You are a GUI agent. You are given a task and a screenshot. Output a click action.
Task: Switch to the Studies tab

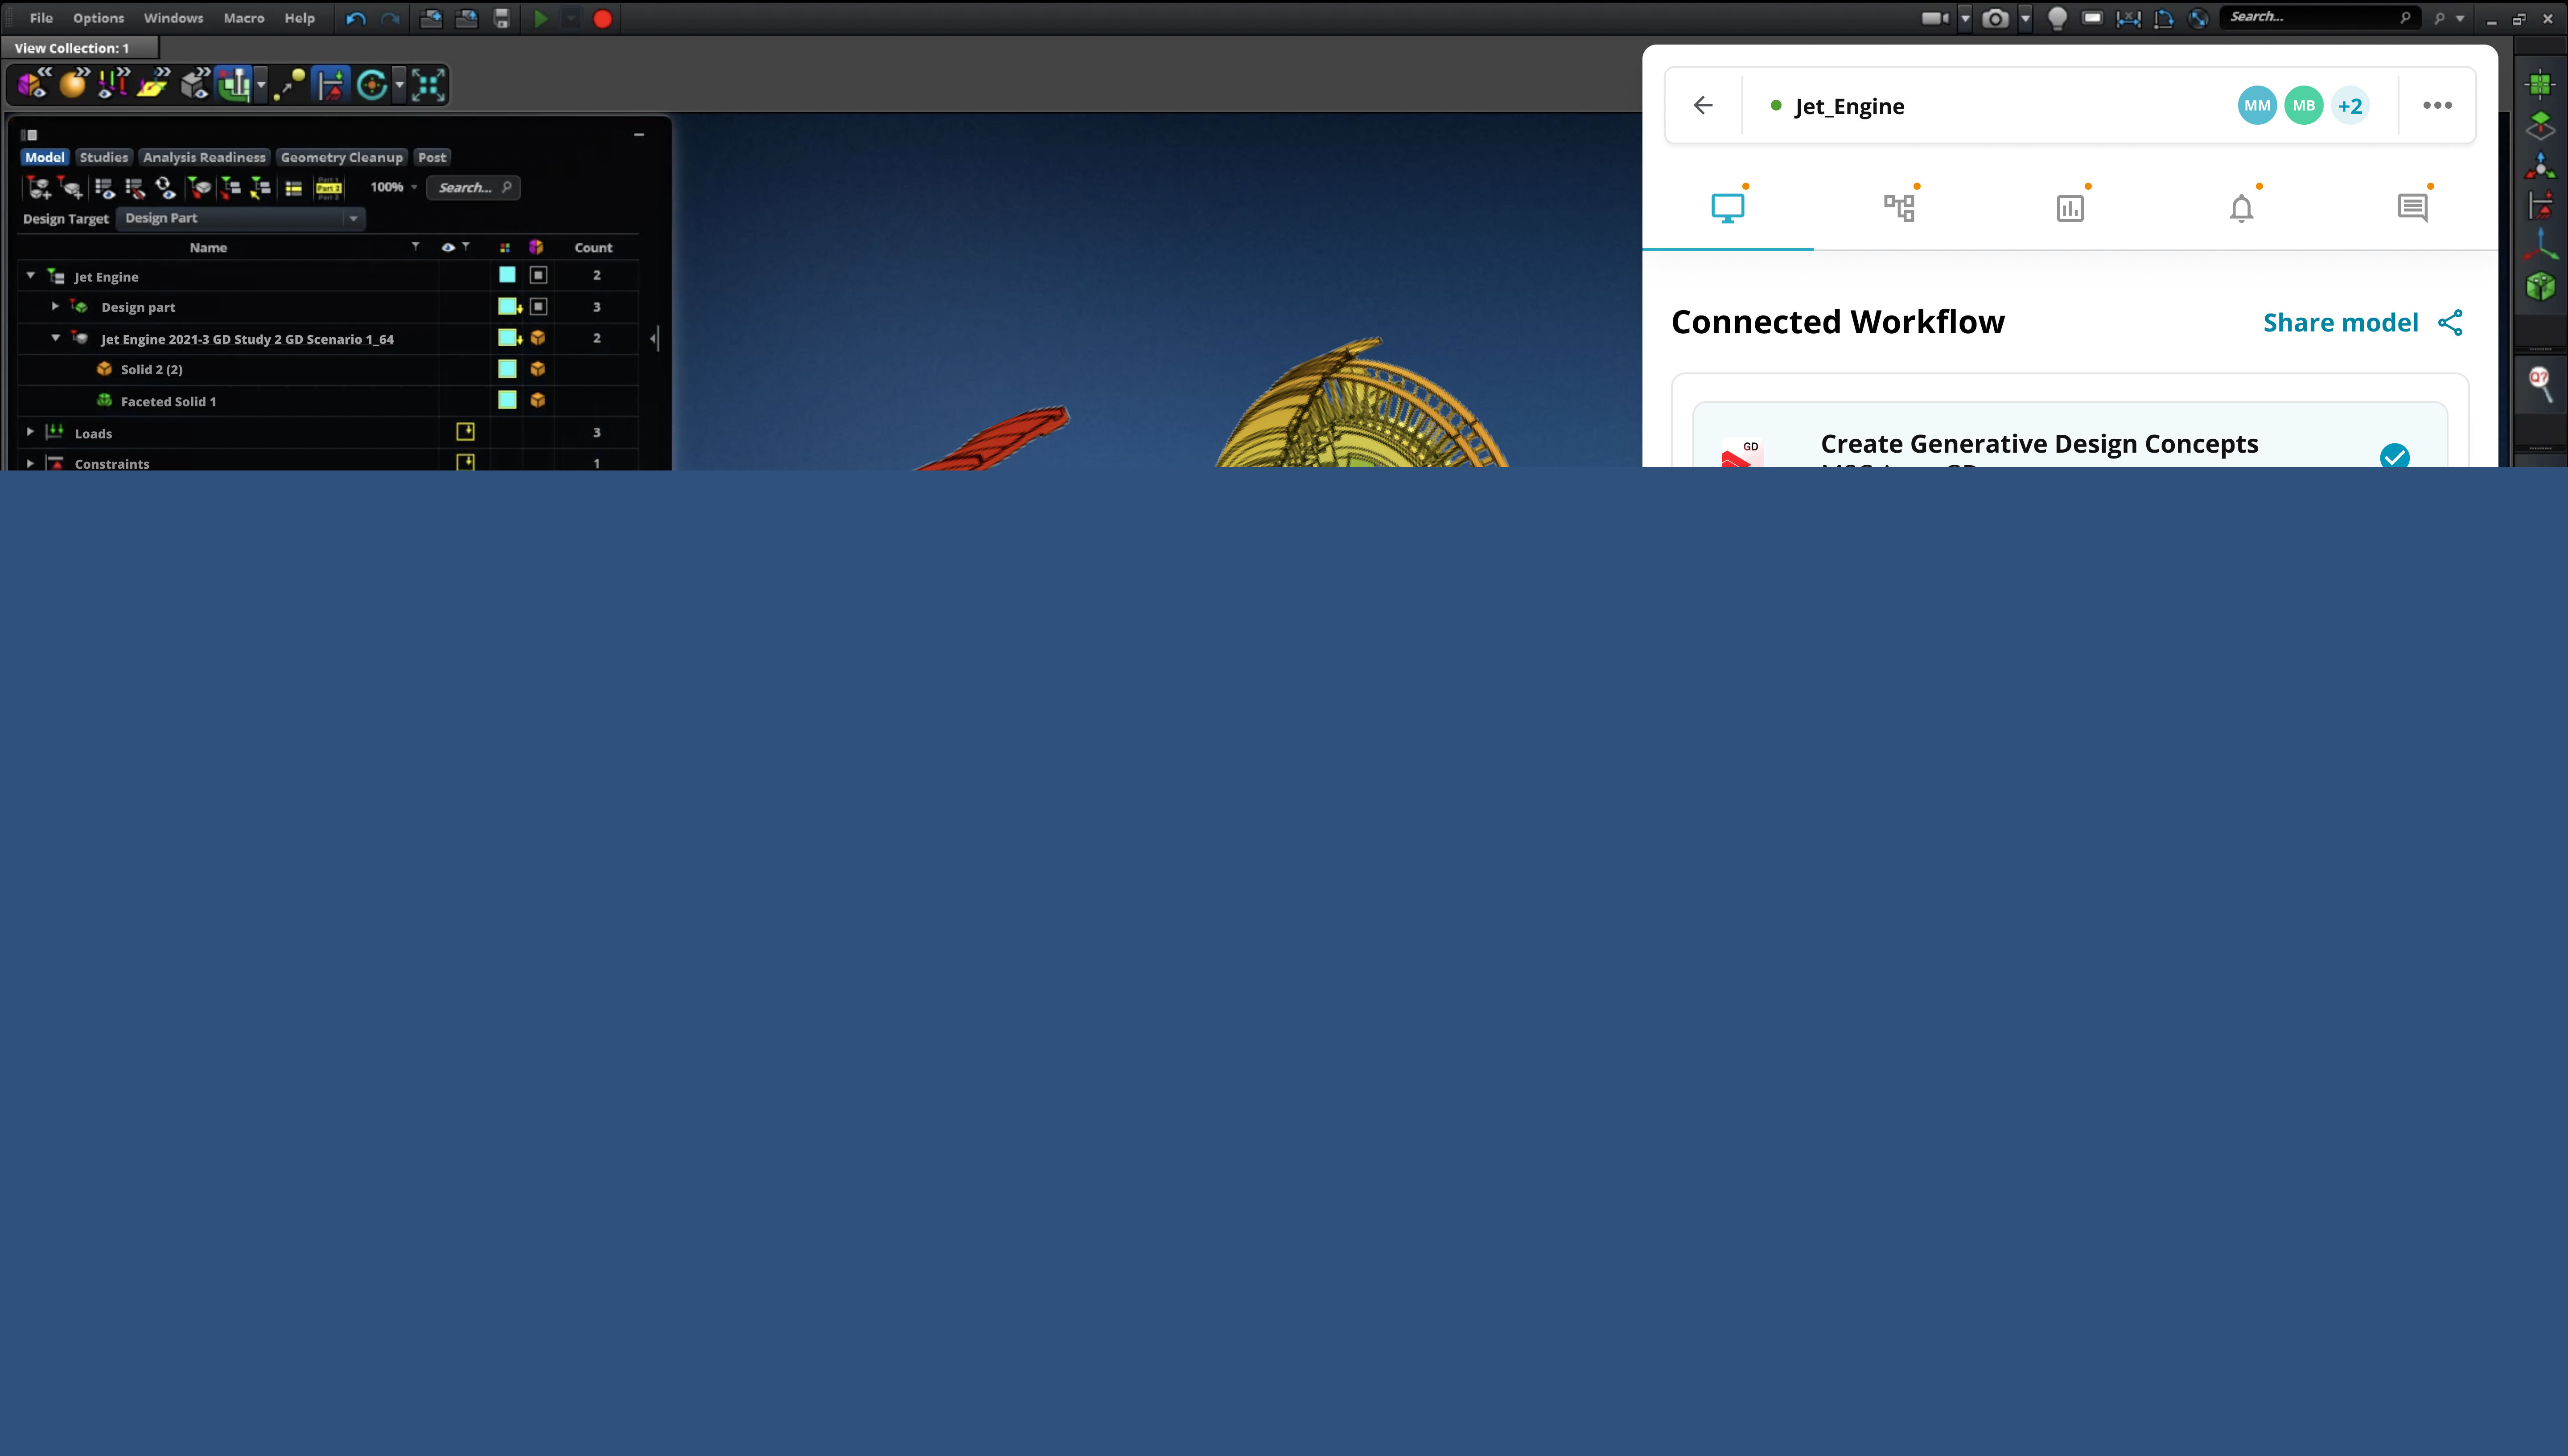point(104,157)
